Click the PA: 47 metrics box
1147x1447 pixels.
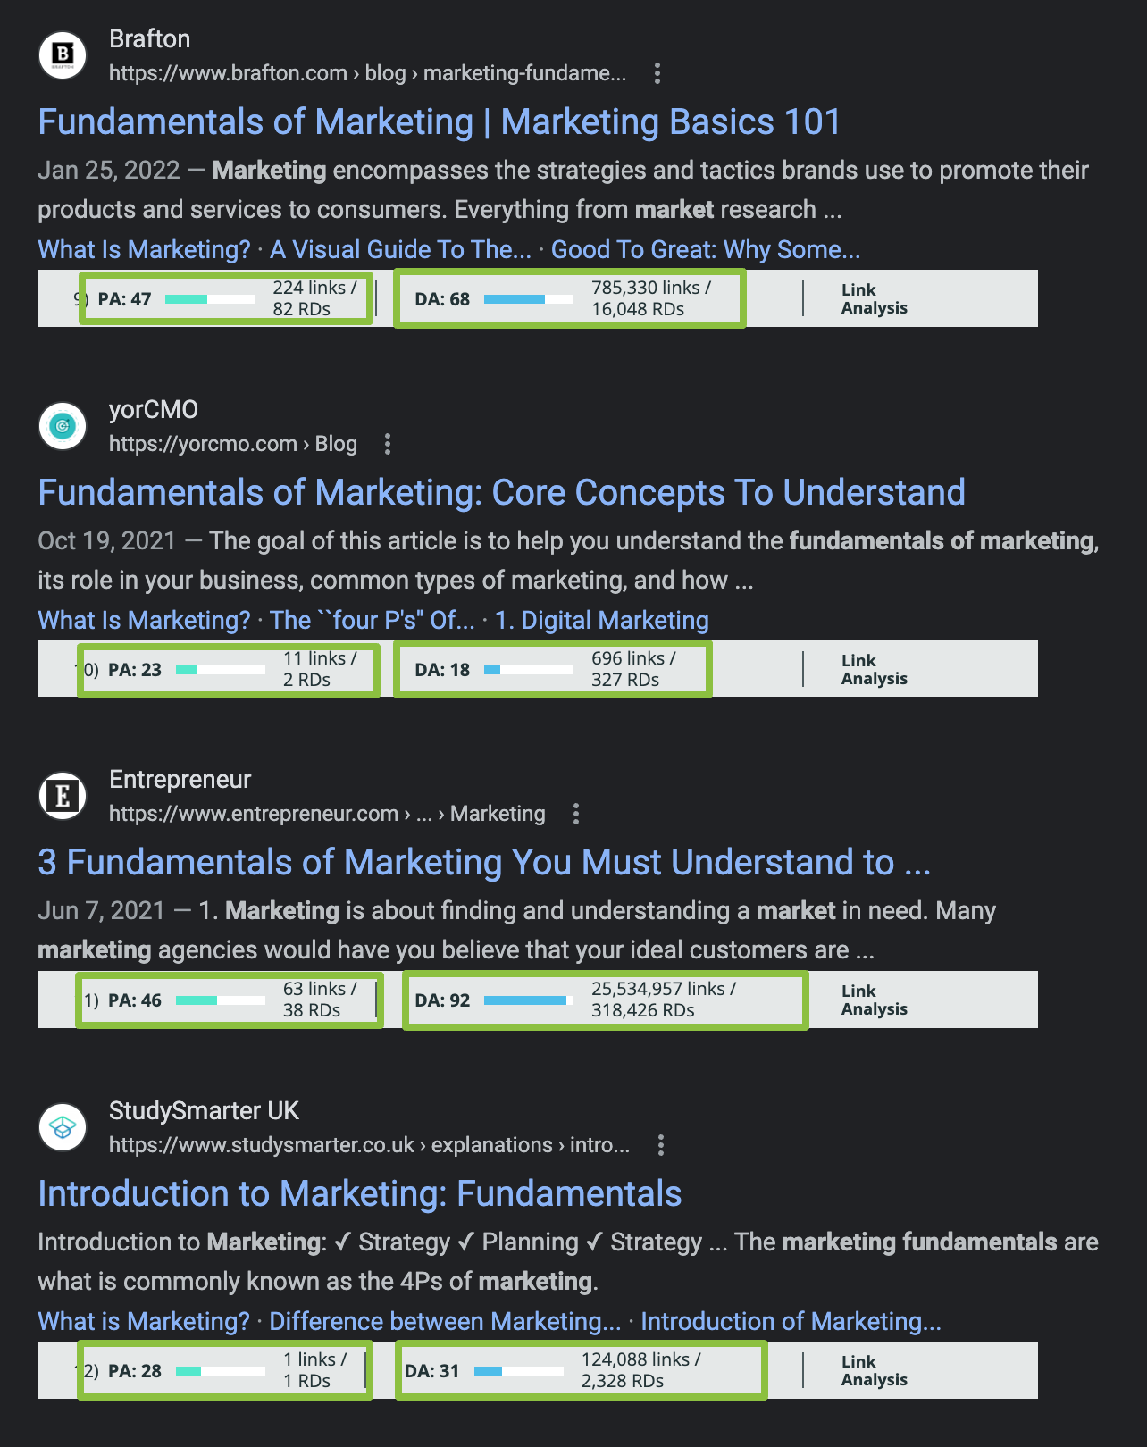[225, 298]
